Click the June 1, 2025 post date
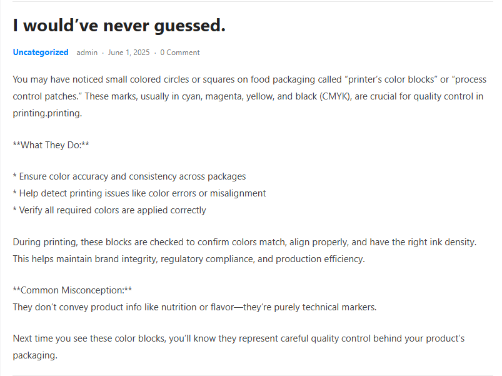 point(129,53)
